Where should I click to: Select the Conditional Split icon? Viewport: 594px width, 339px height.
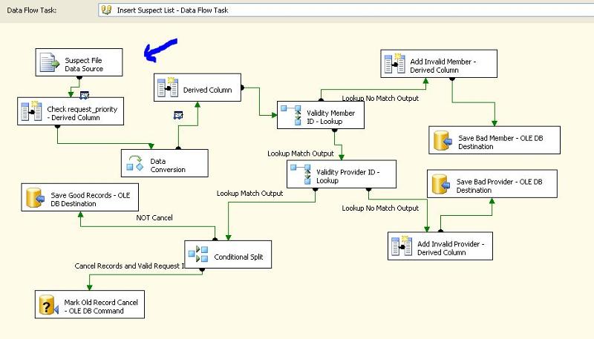tap(198, 255)
